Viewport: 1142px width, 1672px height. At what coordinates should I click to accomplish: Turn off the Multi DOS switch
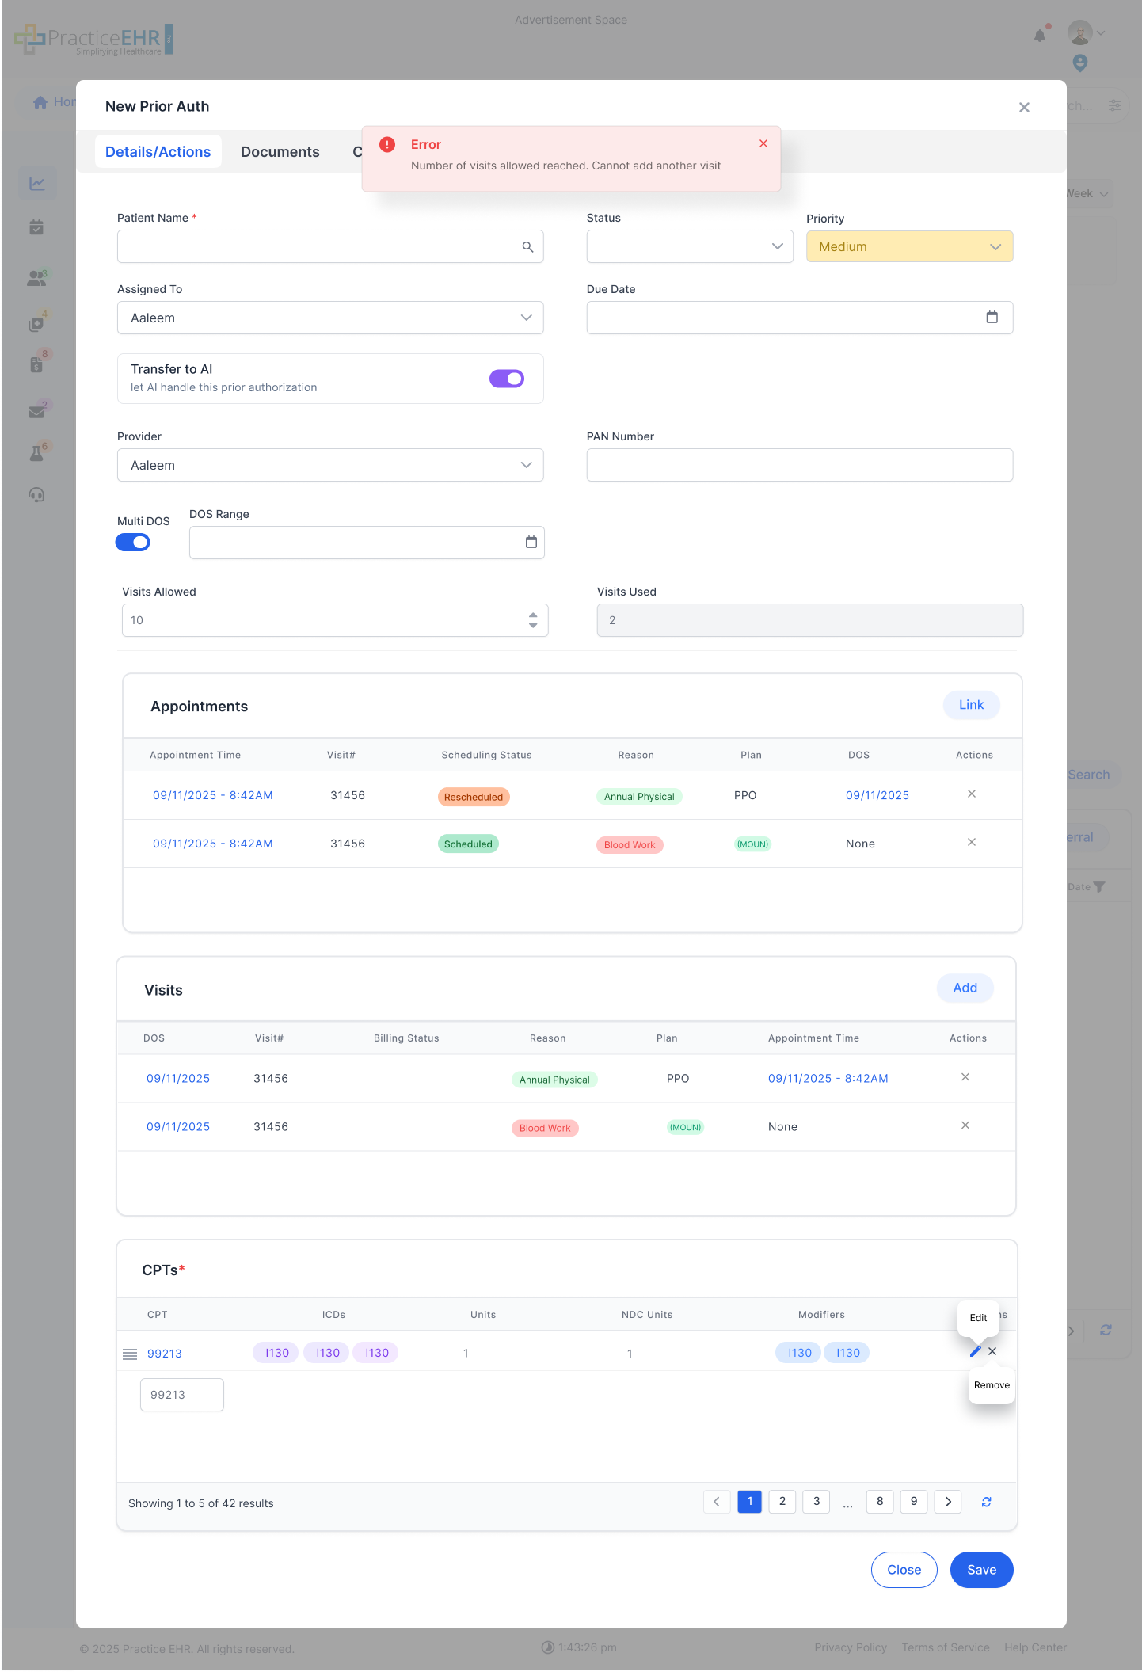[x=133, y=543]
